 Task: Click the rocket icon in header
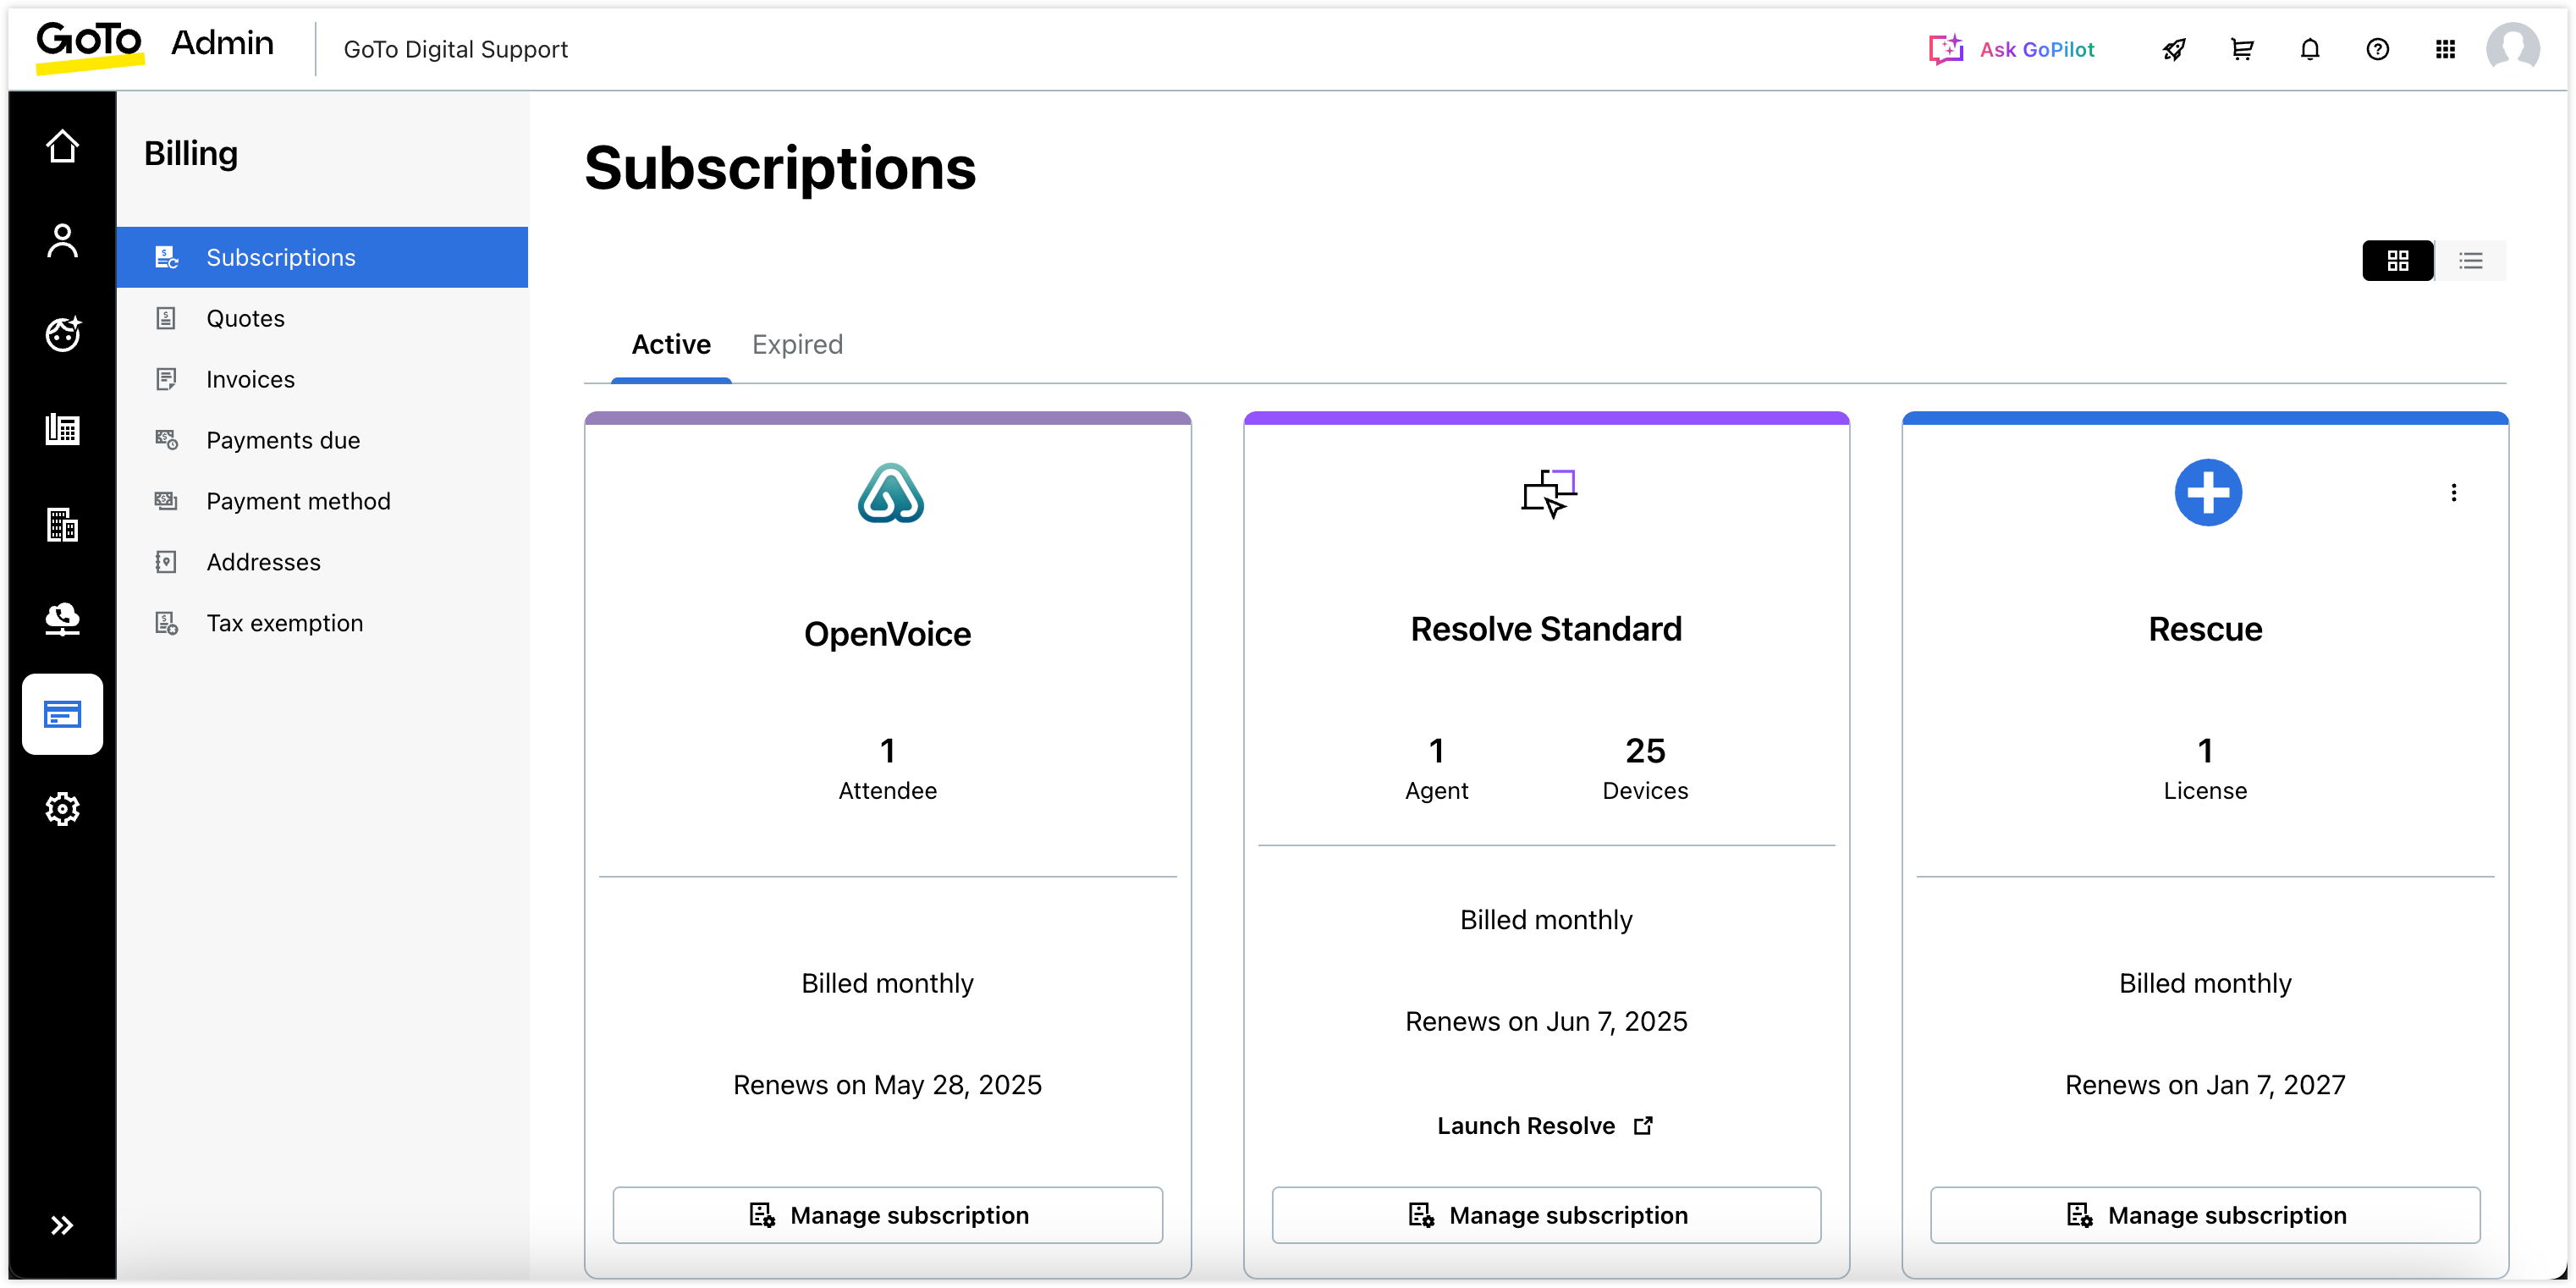coord(2174,49)
